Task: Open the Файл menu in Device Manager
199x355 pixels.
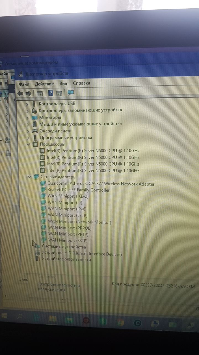Action: click(24, 84)
